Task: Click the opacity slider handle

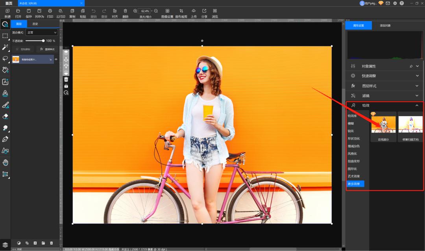Action: (x=43, y=41)
